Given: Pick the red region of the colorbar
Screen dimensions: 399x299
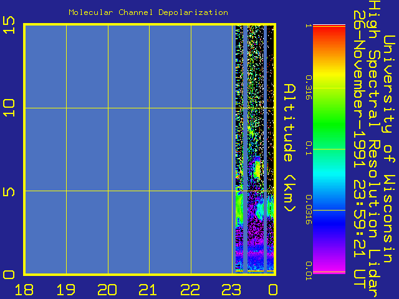Looking at the screenshot, I should pyautogui.click(x=329, y=32).
